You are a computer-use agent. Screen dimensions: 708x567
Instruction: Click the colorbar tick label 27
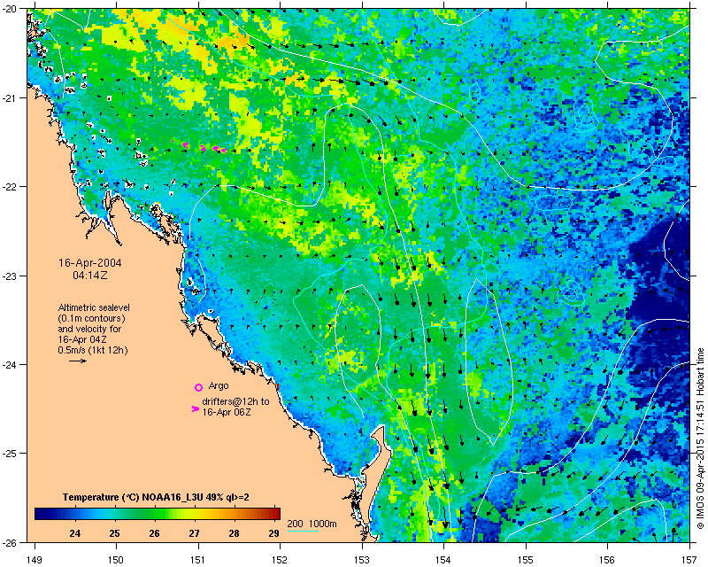pyautogui.click(x=194, y=533)
